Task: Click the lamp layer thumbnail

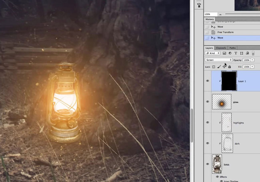Action: 217,164
